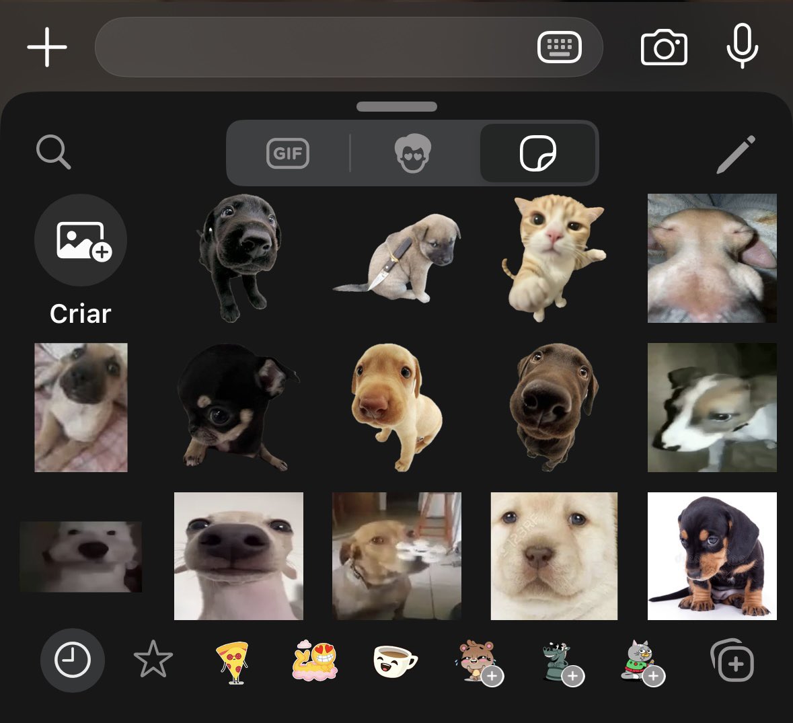
Task: Open recent stickers clock icon
Action: 73,660
